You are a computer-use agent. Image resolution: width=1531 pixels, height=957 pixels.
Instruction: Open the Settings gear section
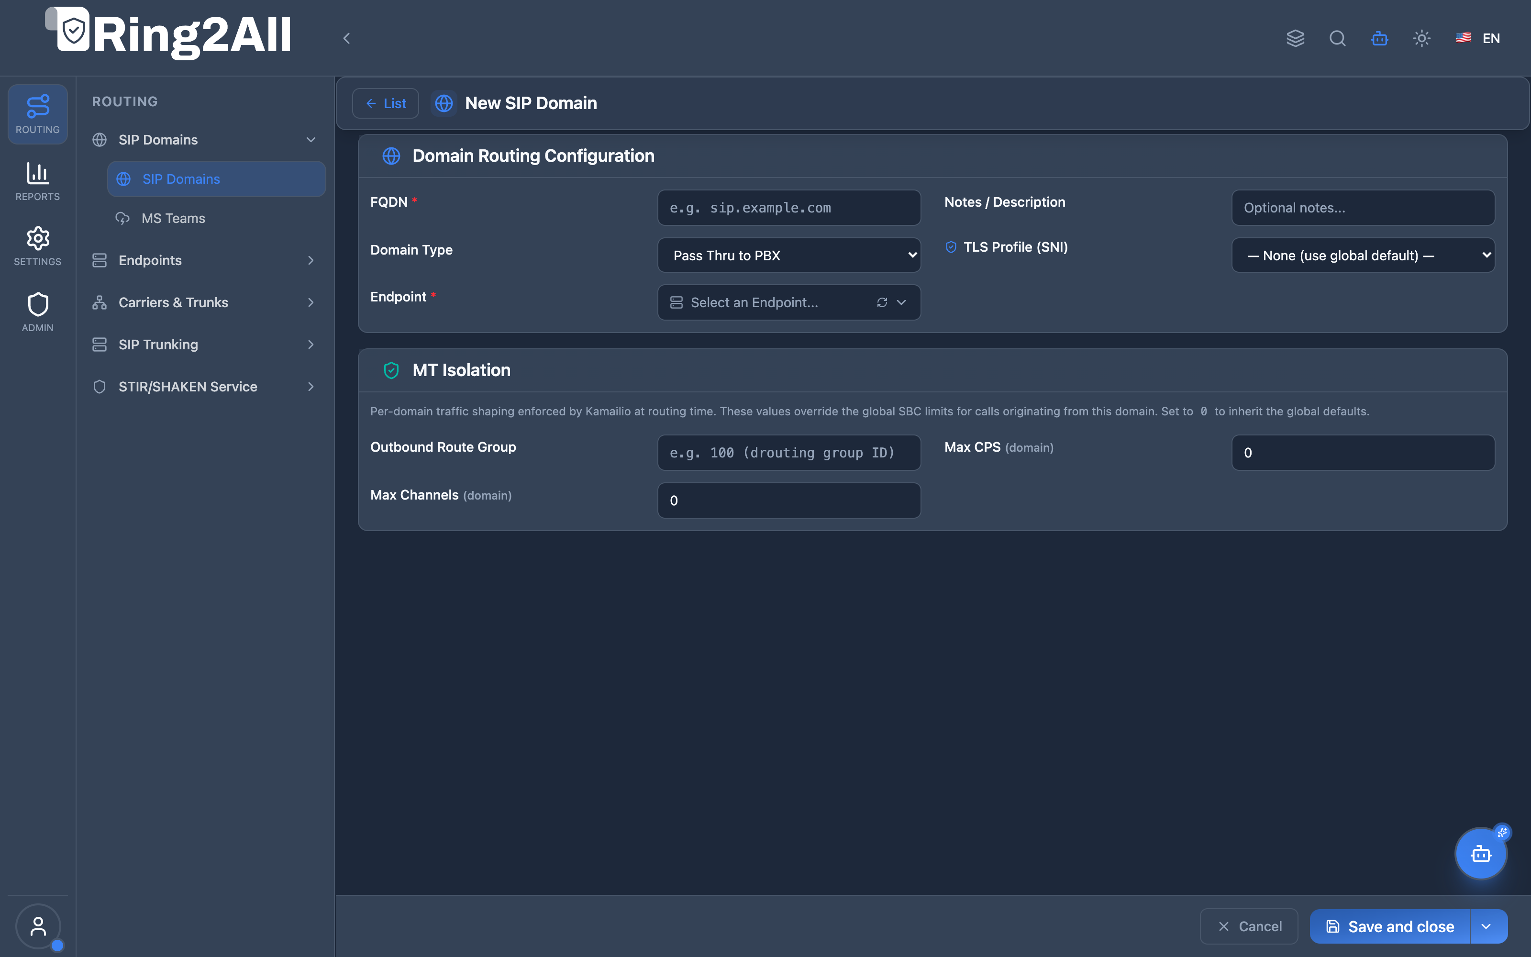coord(37,246)
